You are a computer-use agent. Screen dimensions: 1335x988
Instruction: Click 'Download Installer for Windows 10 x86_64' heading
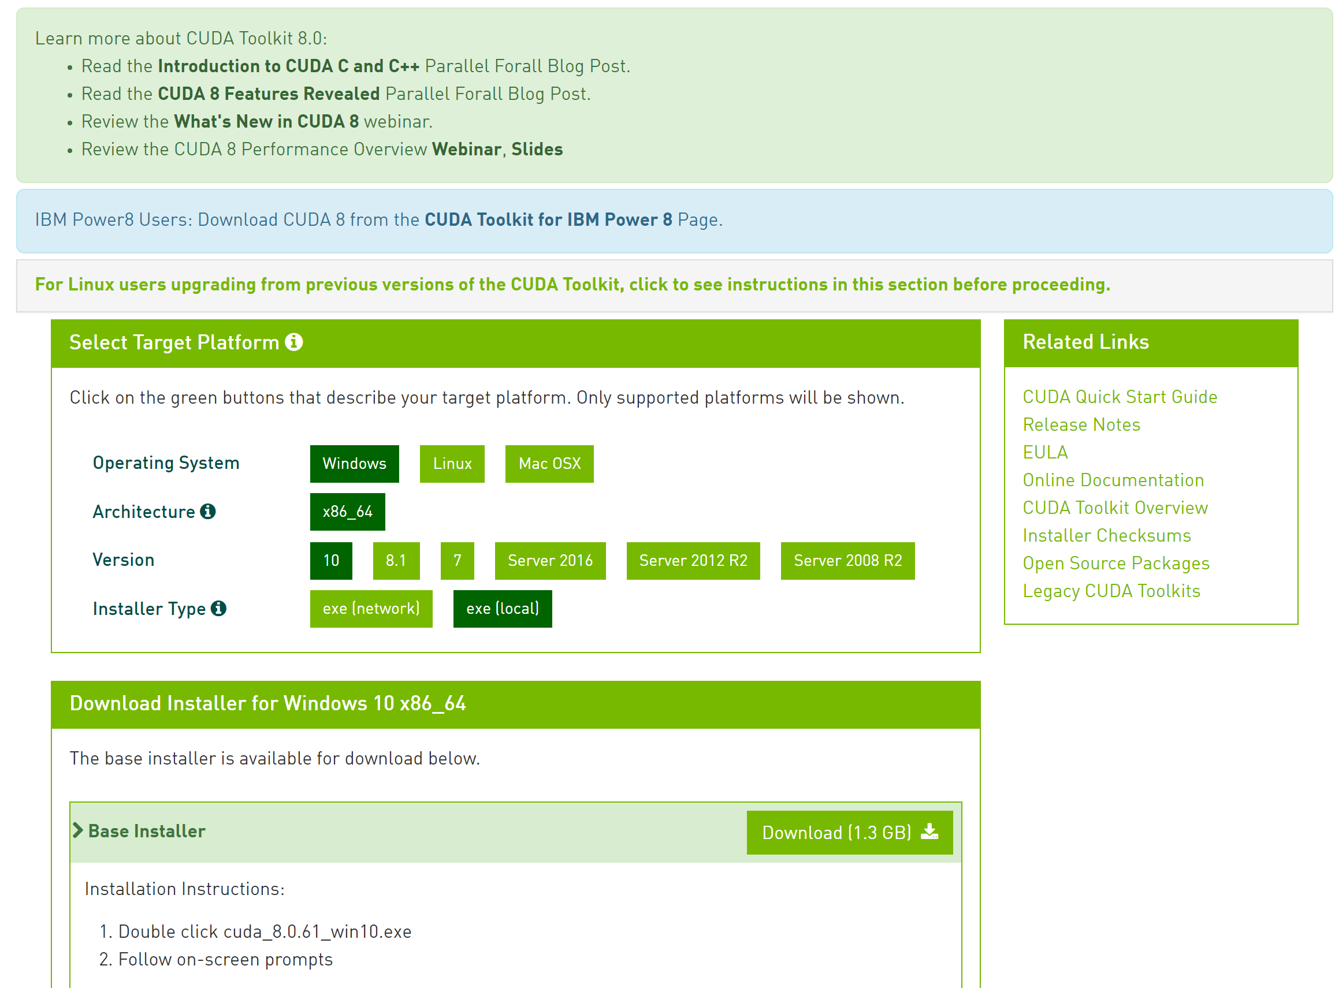coord(267,703)
